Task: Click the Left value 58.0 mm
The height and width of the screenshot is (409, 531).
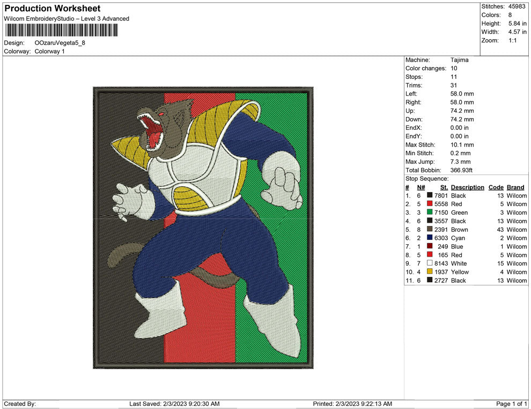Action: [x=462, y=94]
